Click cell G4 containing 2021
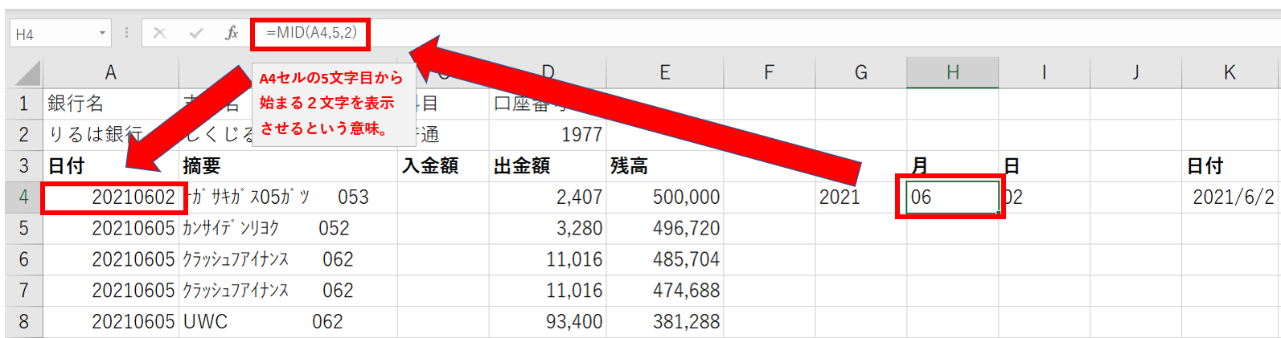This screenshot has width=1281, height=338. click(x=860, y=198)
